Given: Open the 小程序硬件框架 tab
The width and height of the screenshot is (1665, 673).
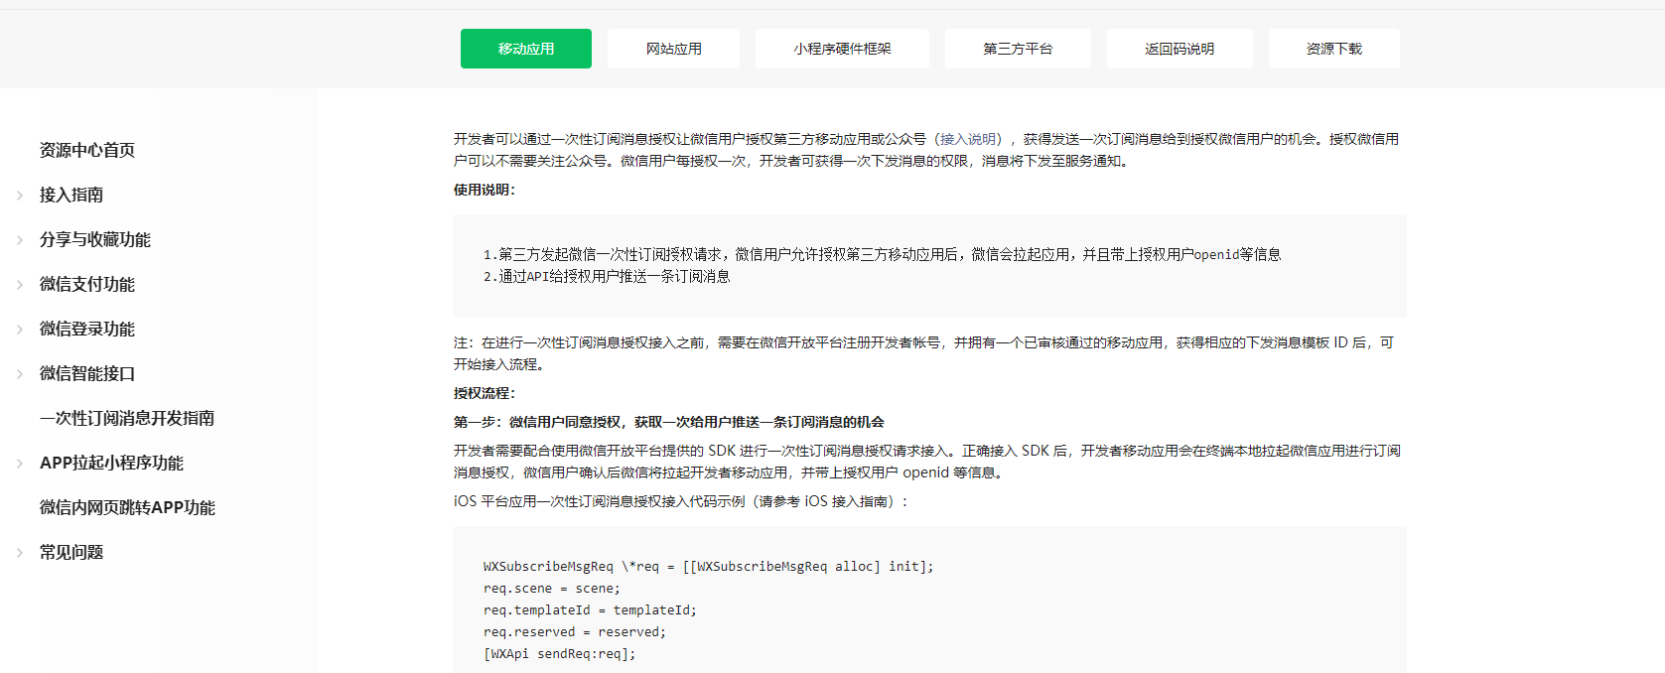Looking at the screenshot, I should [x=842, y=49].
